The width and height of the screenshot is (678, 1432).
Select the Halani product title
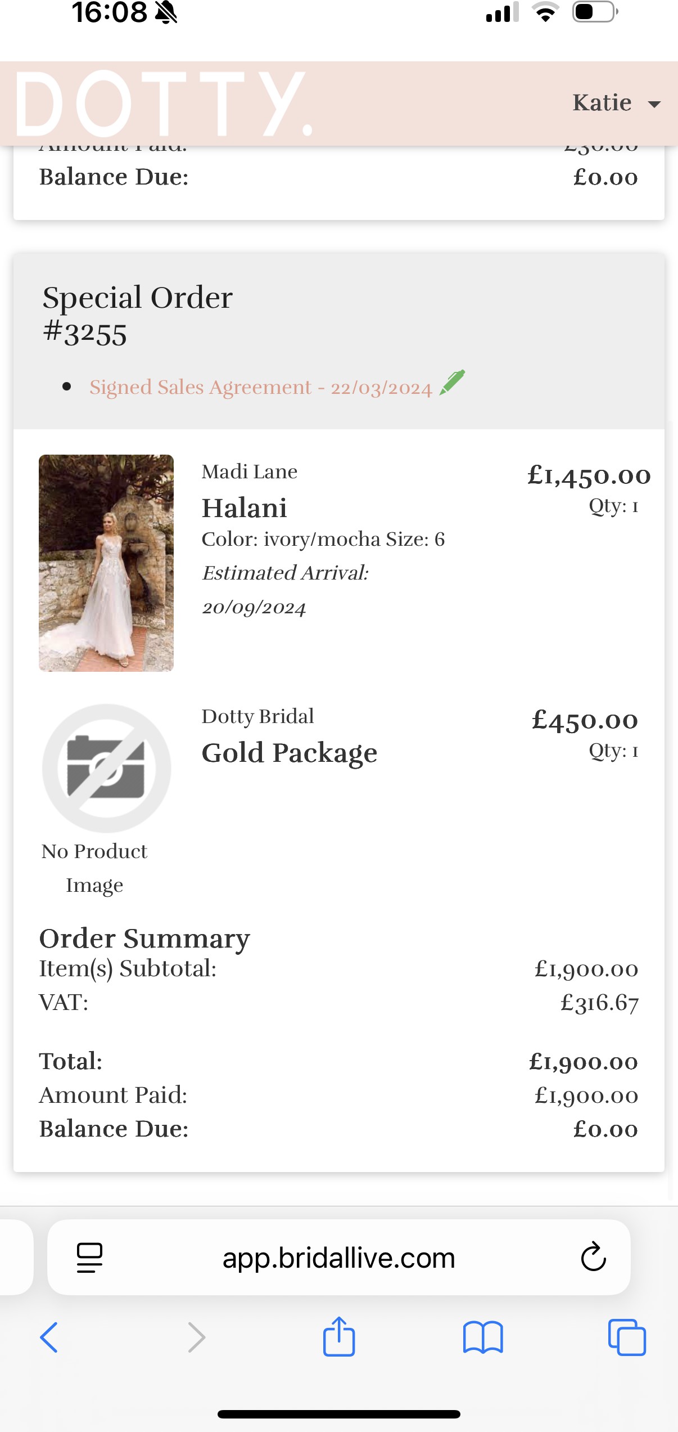(x=245, y=508)
